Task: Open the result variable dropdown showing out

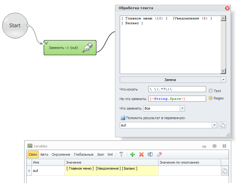Action: click(214, 125)
